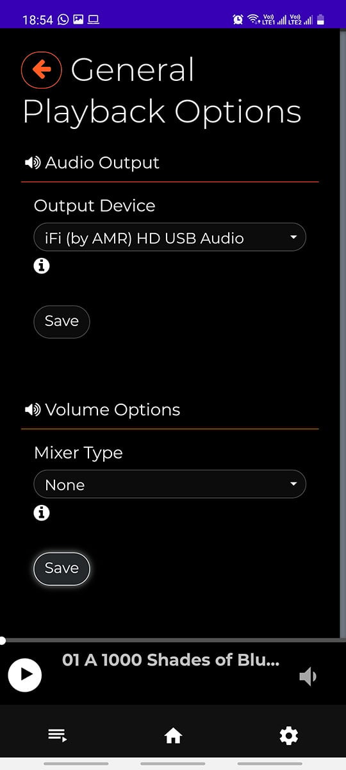Open the playback queue icon

tap(58, 735)
